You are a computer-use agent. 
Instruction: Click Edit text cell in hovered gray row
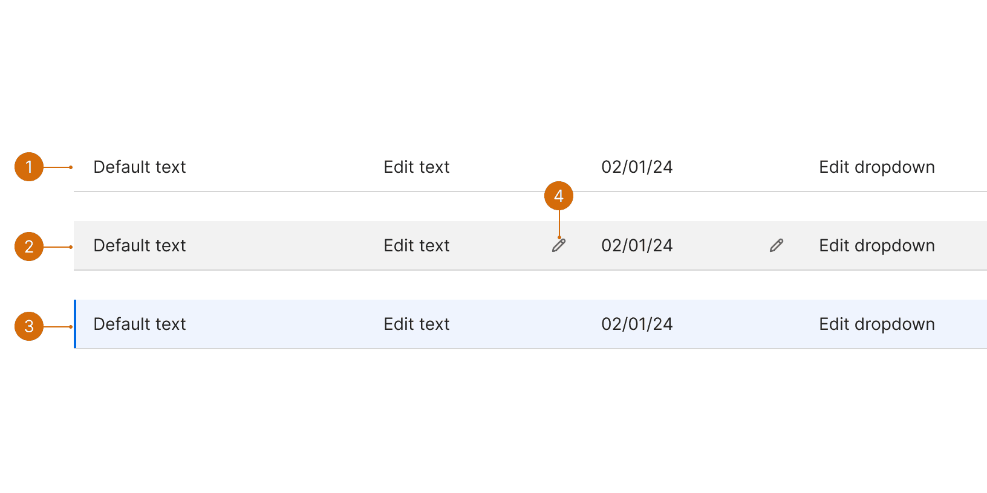point(417,245)
